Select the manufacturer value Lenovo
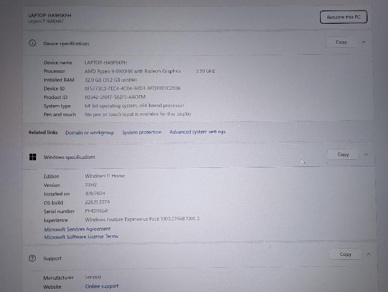Image resolution: width=388 pixels, height=292 pixels. click(x=93, y=277)
